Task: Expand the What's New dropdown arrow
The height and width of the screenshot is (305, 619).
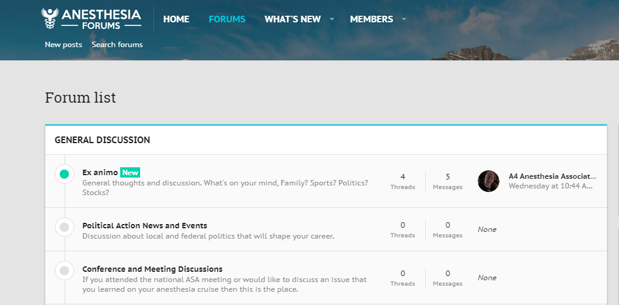Action: pos(332,19)
